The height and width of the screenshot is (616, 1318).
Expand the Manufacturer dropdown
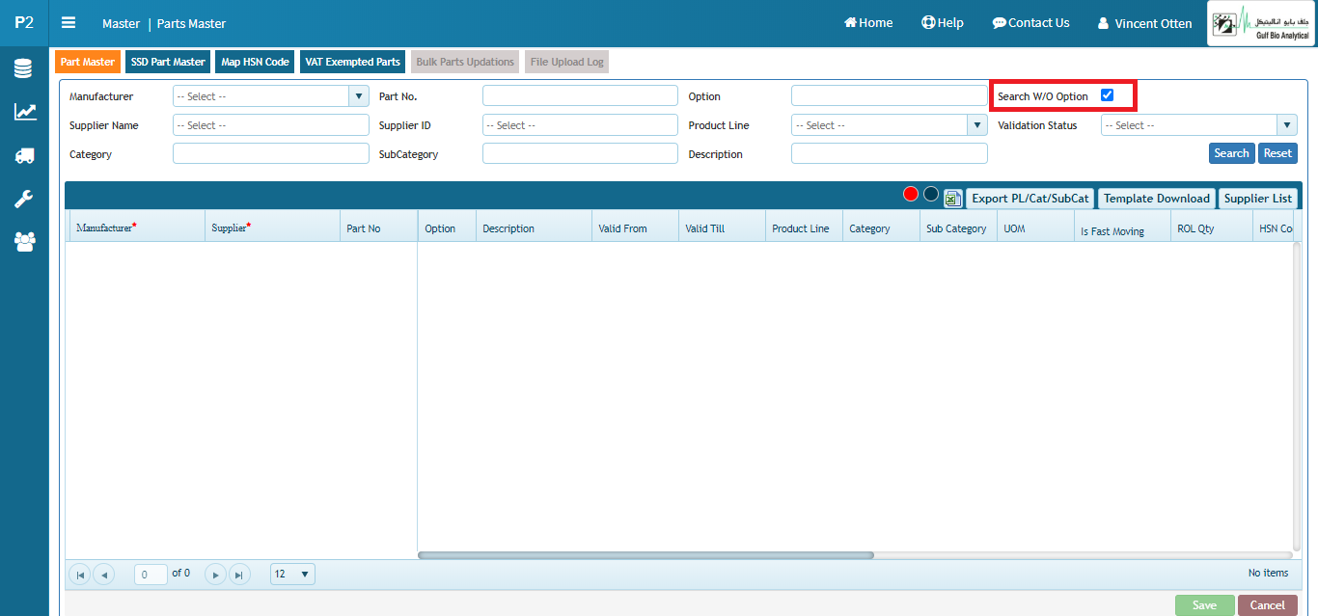359,96
